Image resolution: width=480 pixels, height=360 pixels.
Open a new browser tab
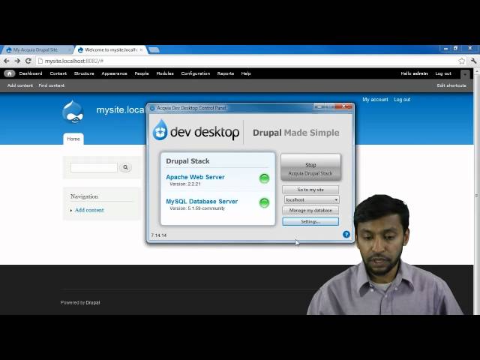[154, 50]
